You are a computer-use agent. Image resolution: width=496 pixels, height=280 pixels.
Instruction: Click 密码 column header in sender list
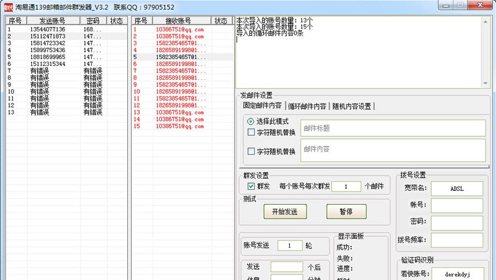click(93, 21)
